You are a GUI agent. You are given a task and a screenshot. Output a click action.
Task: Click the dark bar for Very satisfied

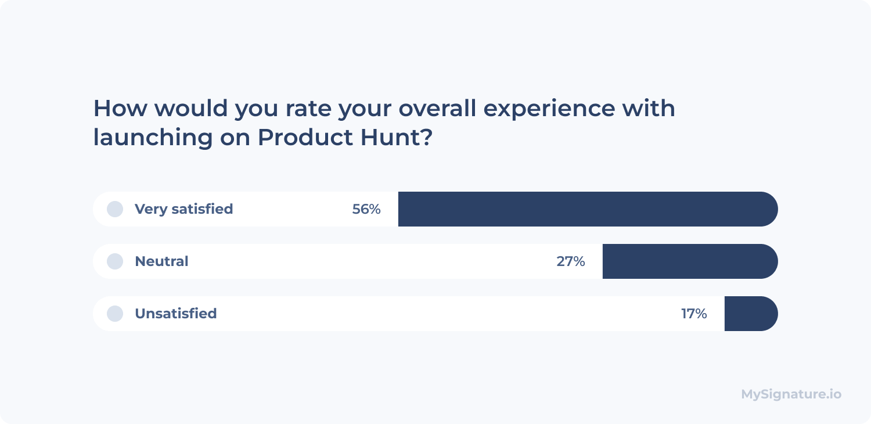pyautogui.click(x=588, y=209)
